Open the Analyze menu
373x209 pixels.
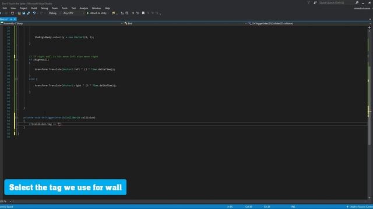[83, 8]
